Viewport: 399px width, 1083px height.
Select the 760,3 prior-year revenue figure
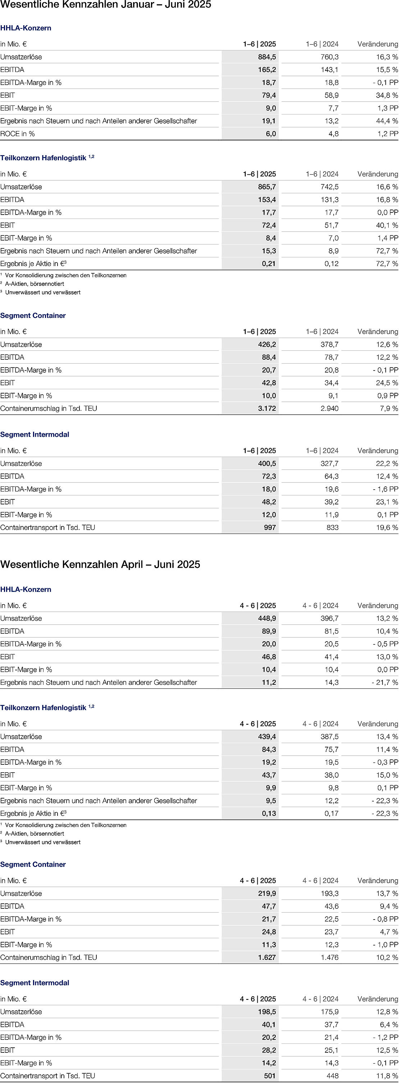[x=330, y=57]
